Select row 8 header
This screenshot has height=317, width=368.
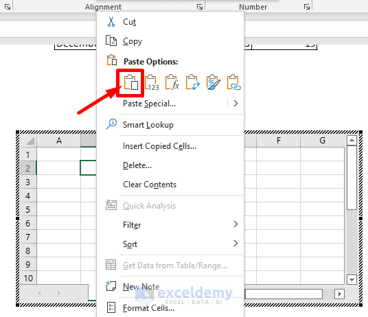28,250
